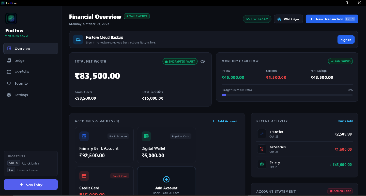The image size is (366, 196).
Task: Click the red Credit Card icon
Action: (x=84, y=176)
